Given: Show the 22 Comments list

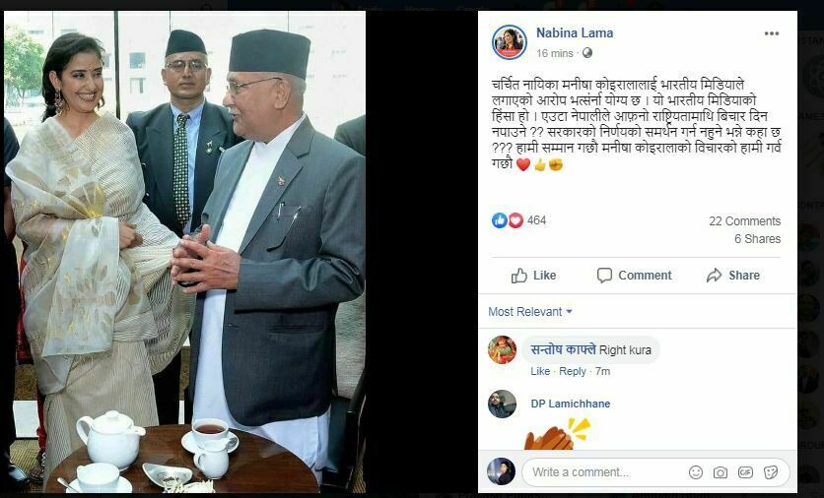Looking at the screenshot, I should pos(744,220).
